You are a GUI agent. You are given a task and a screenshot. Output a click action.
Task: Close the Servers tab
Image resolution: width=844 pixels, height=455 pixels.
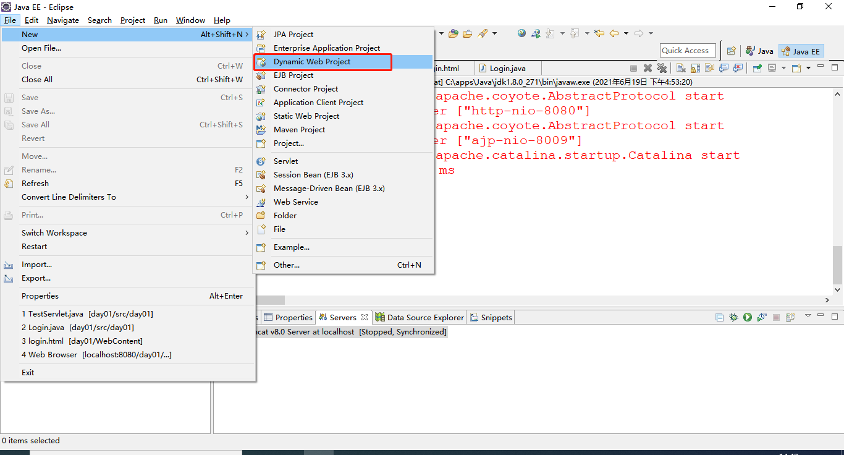[365, 317]
